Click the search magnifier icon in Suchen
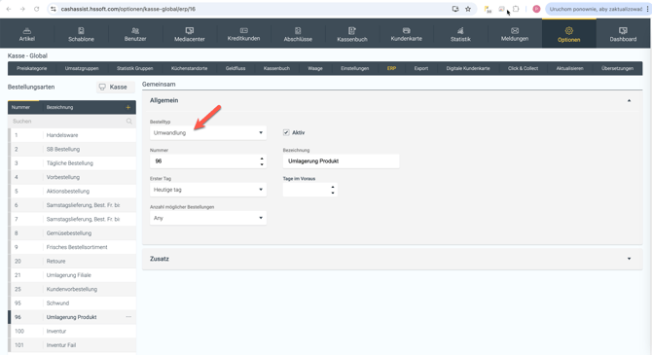The width and height of the screenshot is (652, 355). [128, 121]
